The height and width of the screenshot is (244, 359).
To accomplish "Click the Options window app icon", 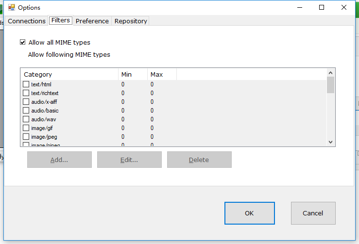I will (x=12, y=8).
